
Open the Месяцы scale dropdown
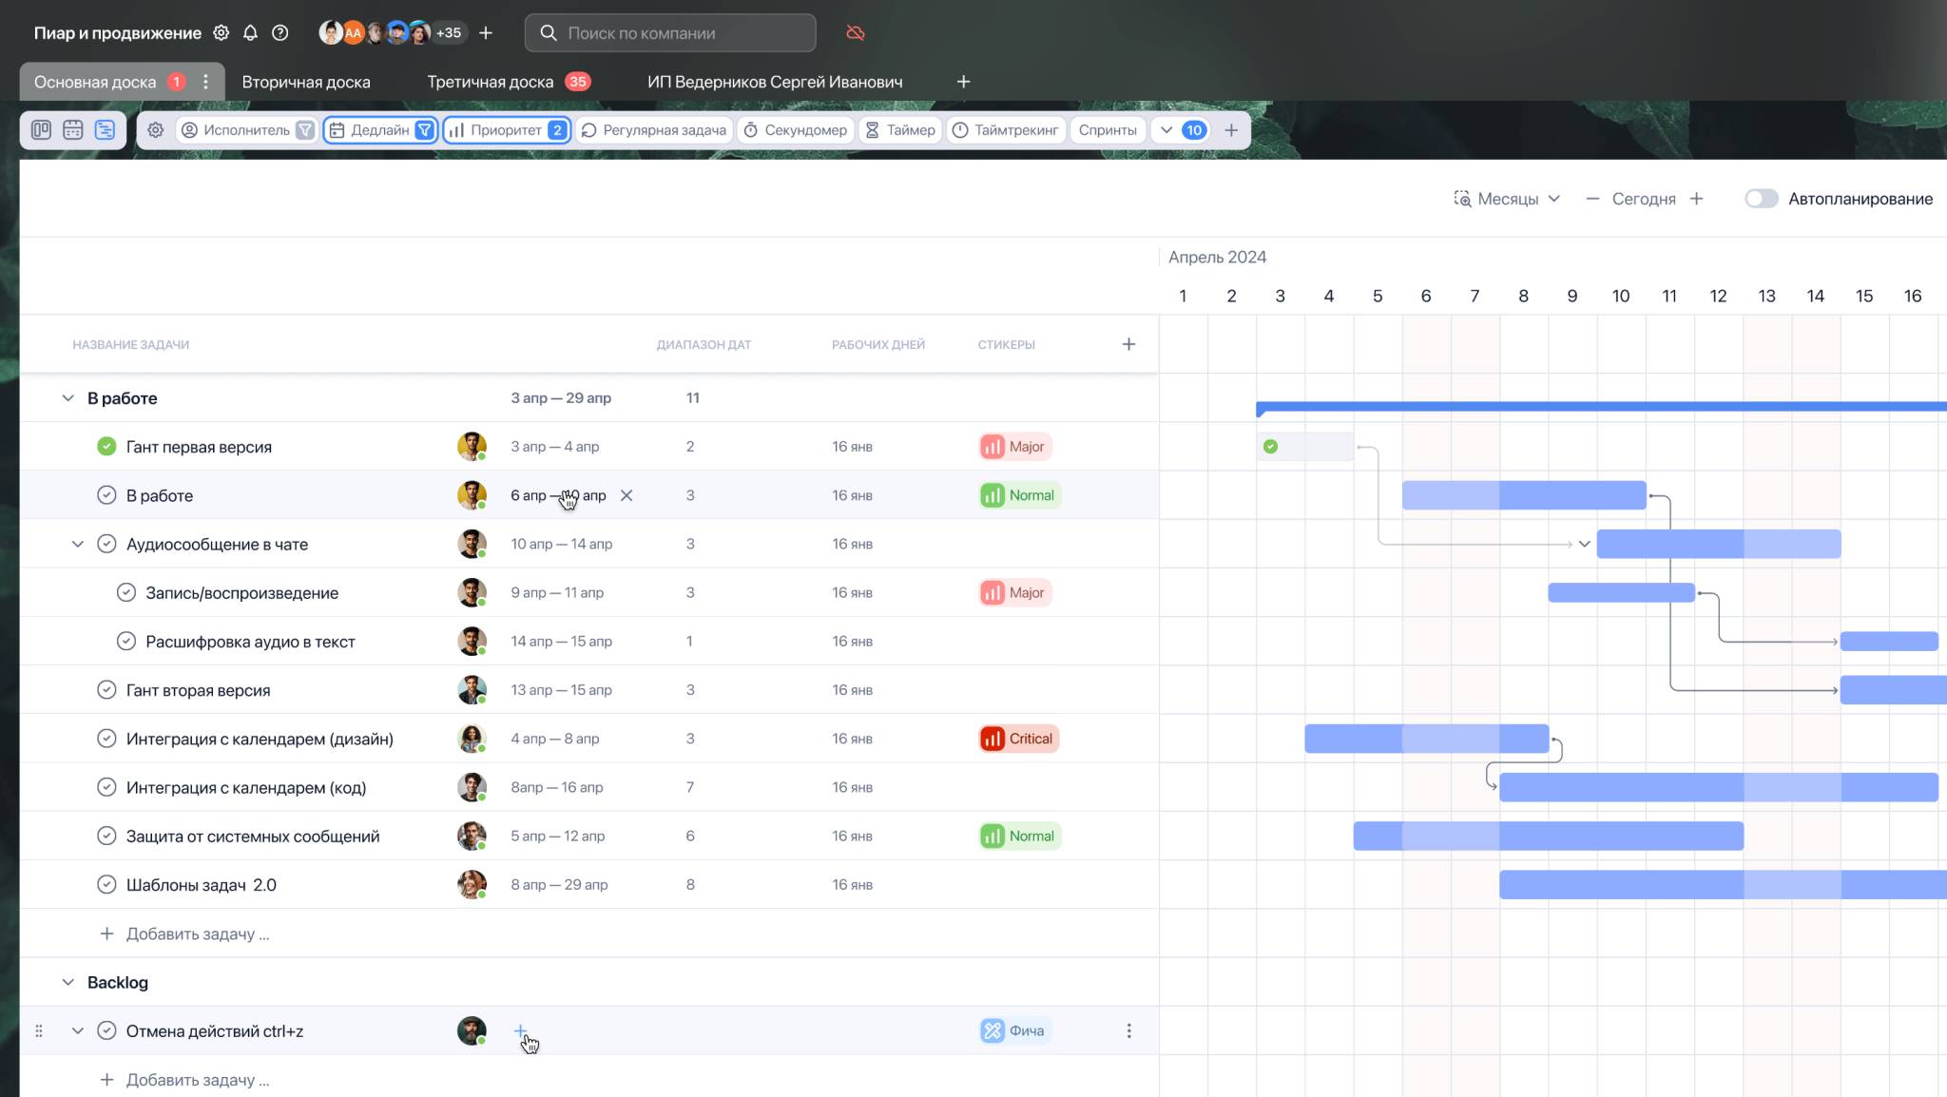[x=1508, y=199]
